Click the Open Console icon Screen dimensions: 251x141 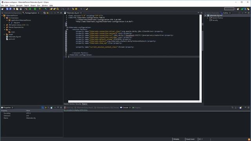[240, 108]
